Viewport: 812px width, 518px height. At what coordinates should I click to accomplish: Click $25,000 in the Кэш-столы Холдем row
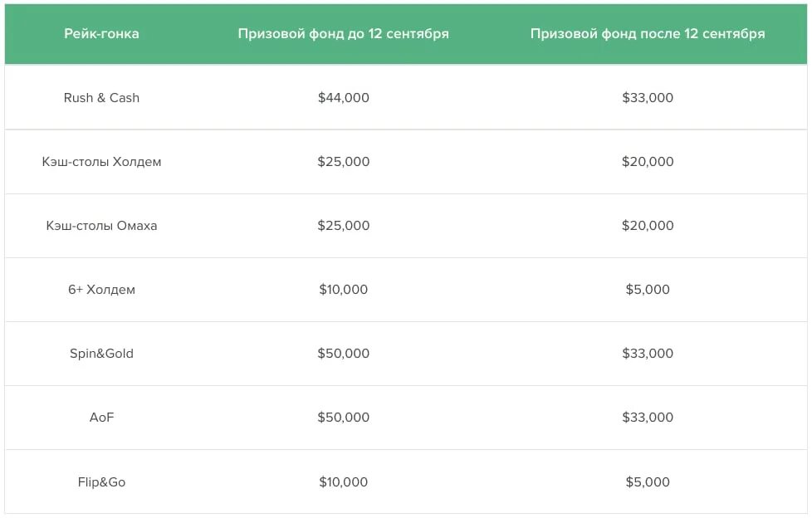tap(344, 162)
